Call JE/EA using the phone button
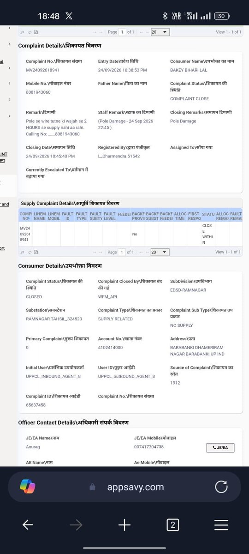Viewport: 249px width, 554px height. click(220, 447)
